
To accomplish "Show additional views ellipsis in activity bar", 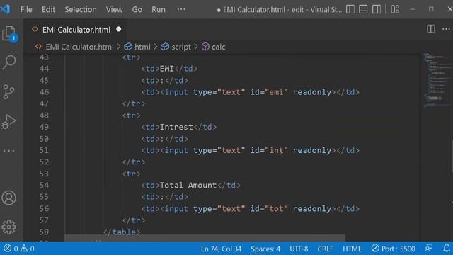I will pyautogui.click(x=8, y=151).
